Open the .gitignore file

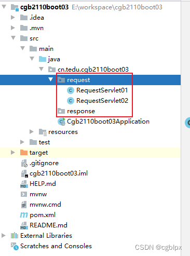coord(44,163)
